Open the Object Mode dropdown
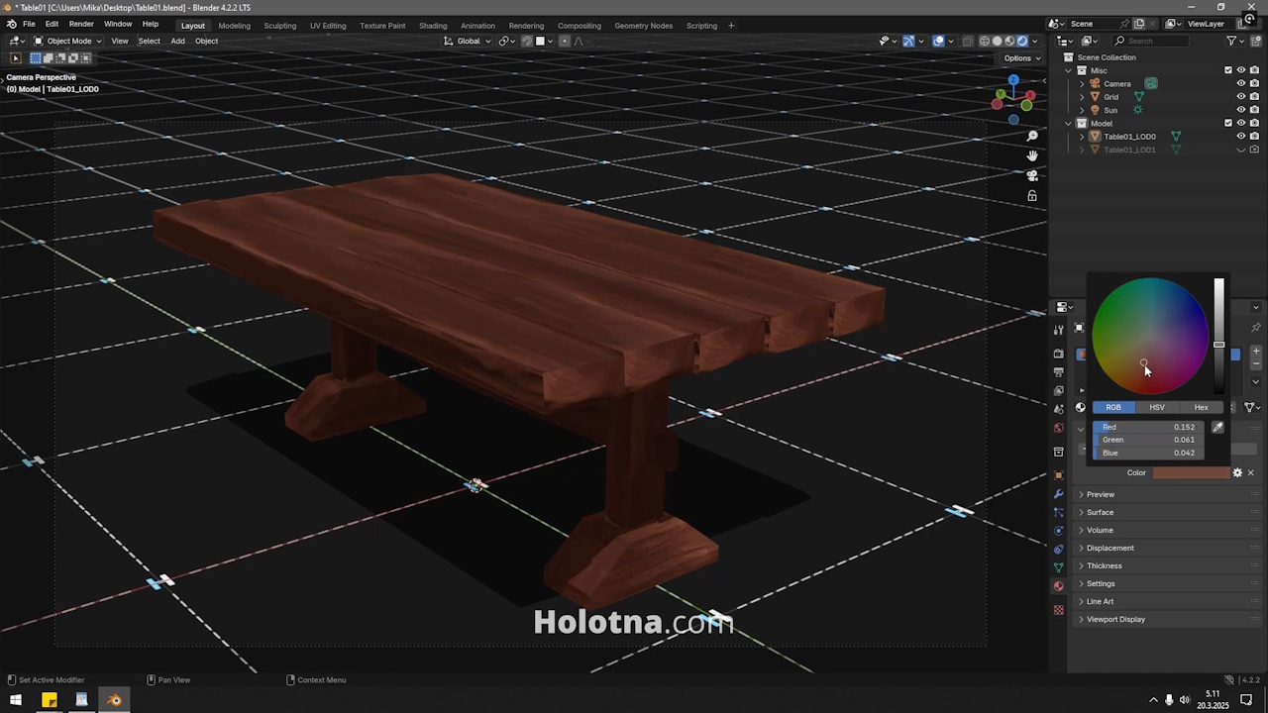1268x713 pixels. coord(67,41)
